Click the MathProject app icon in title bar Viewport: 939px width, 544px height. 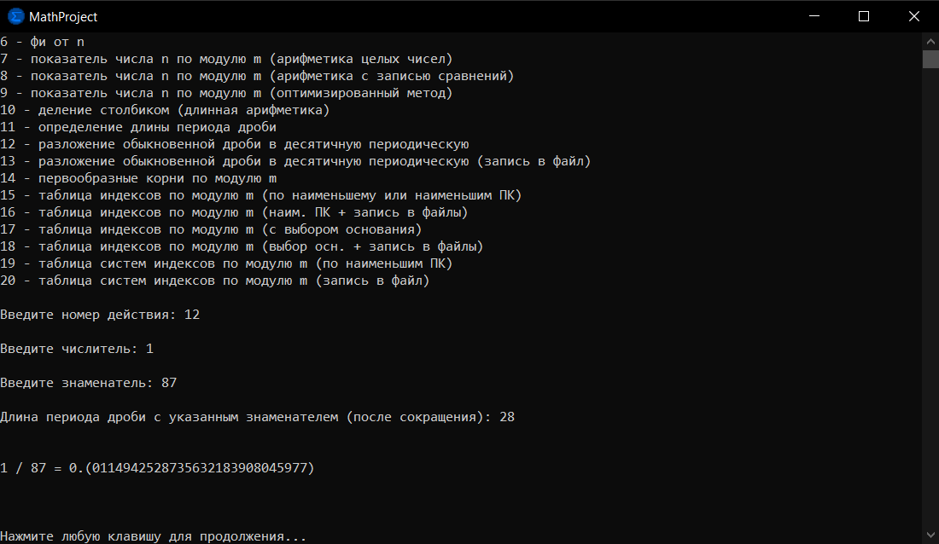click(15, 16)
